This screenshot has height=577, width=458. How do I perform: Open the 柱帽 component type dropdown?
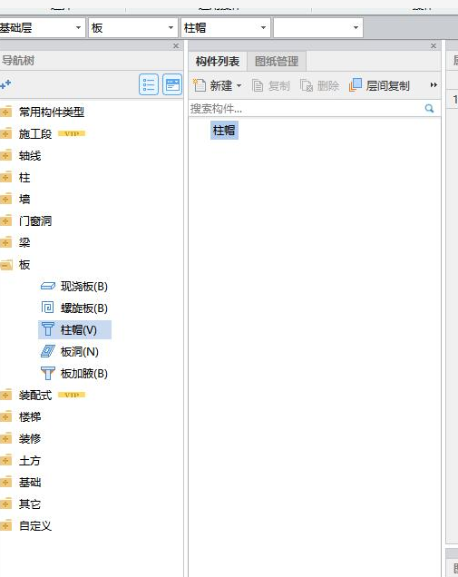[226, 27]
